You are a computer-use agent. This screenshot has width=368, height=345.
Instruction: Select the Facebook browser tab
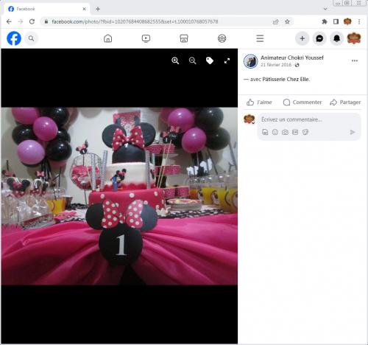[x=46, y=9]
